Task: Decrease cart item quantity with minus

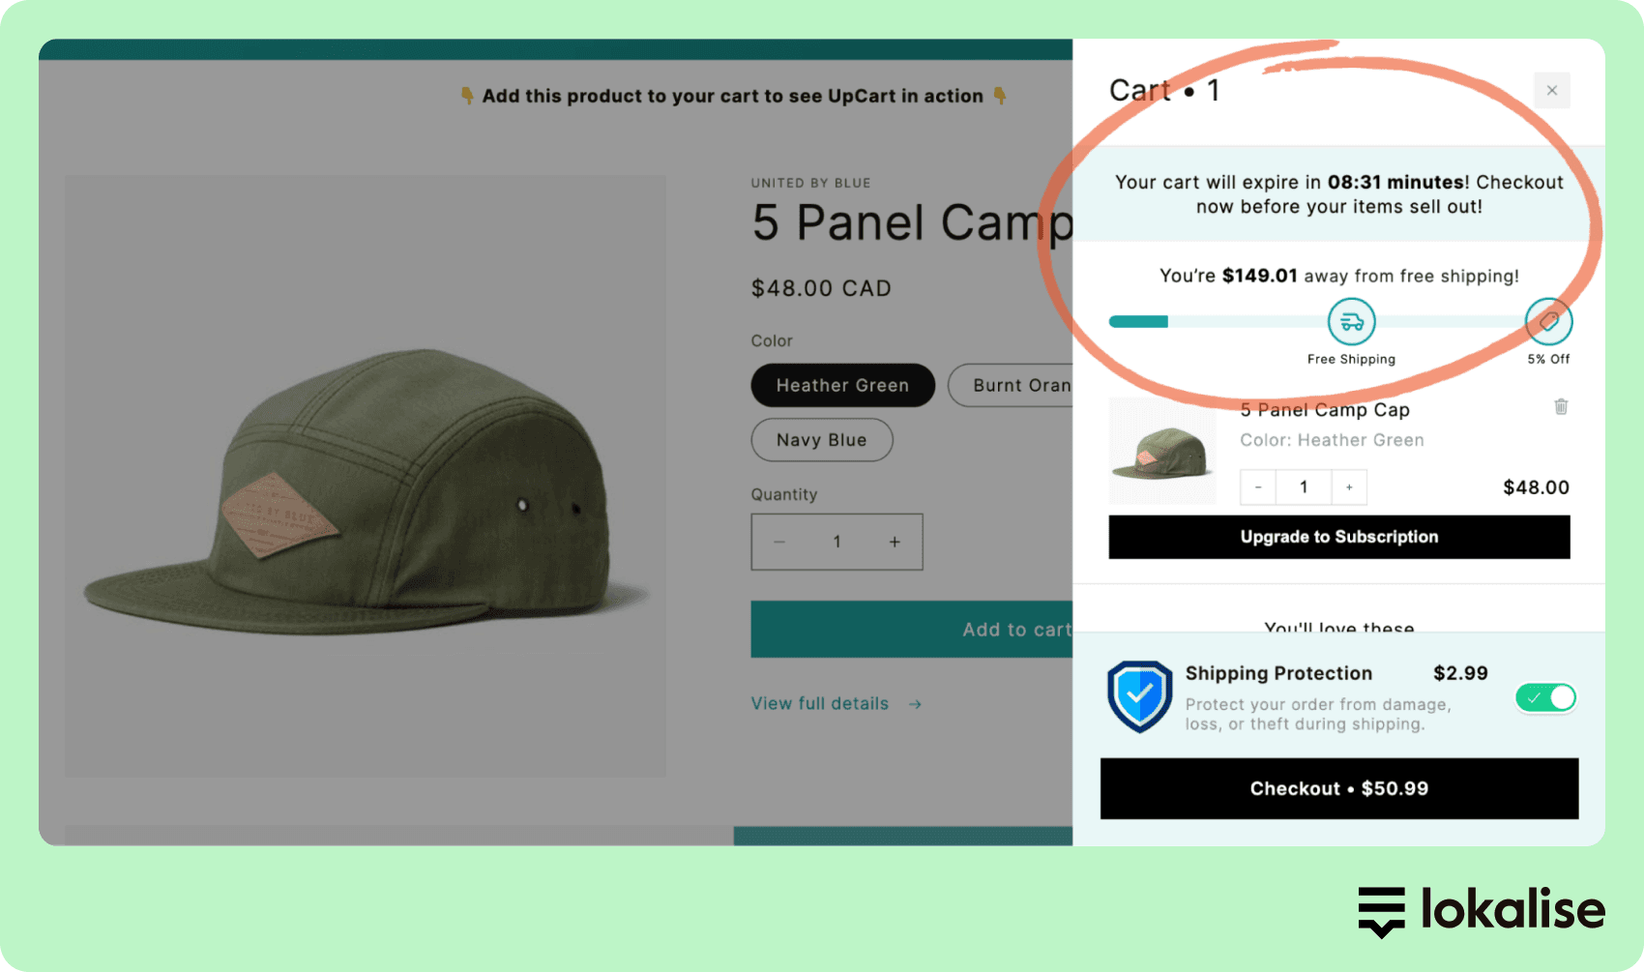Action: point(1258,487)
